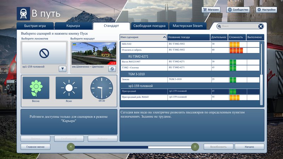Click the train logo next to В путь
Screen dimensions: 283x159
tap(23, 14)
